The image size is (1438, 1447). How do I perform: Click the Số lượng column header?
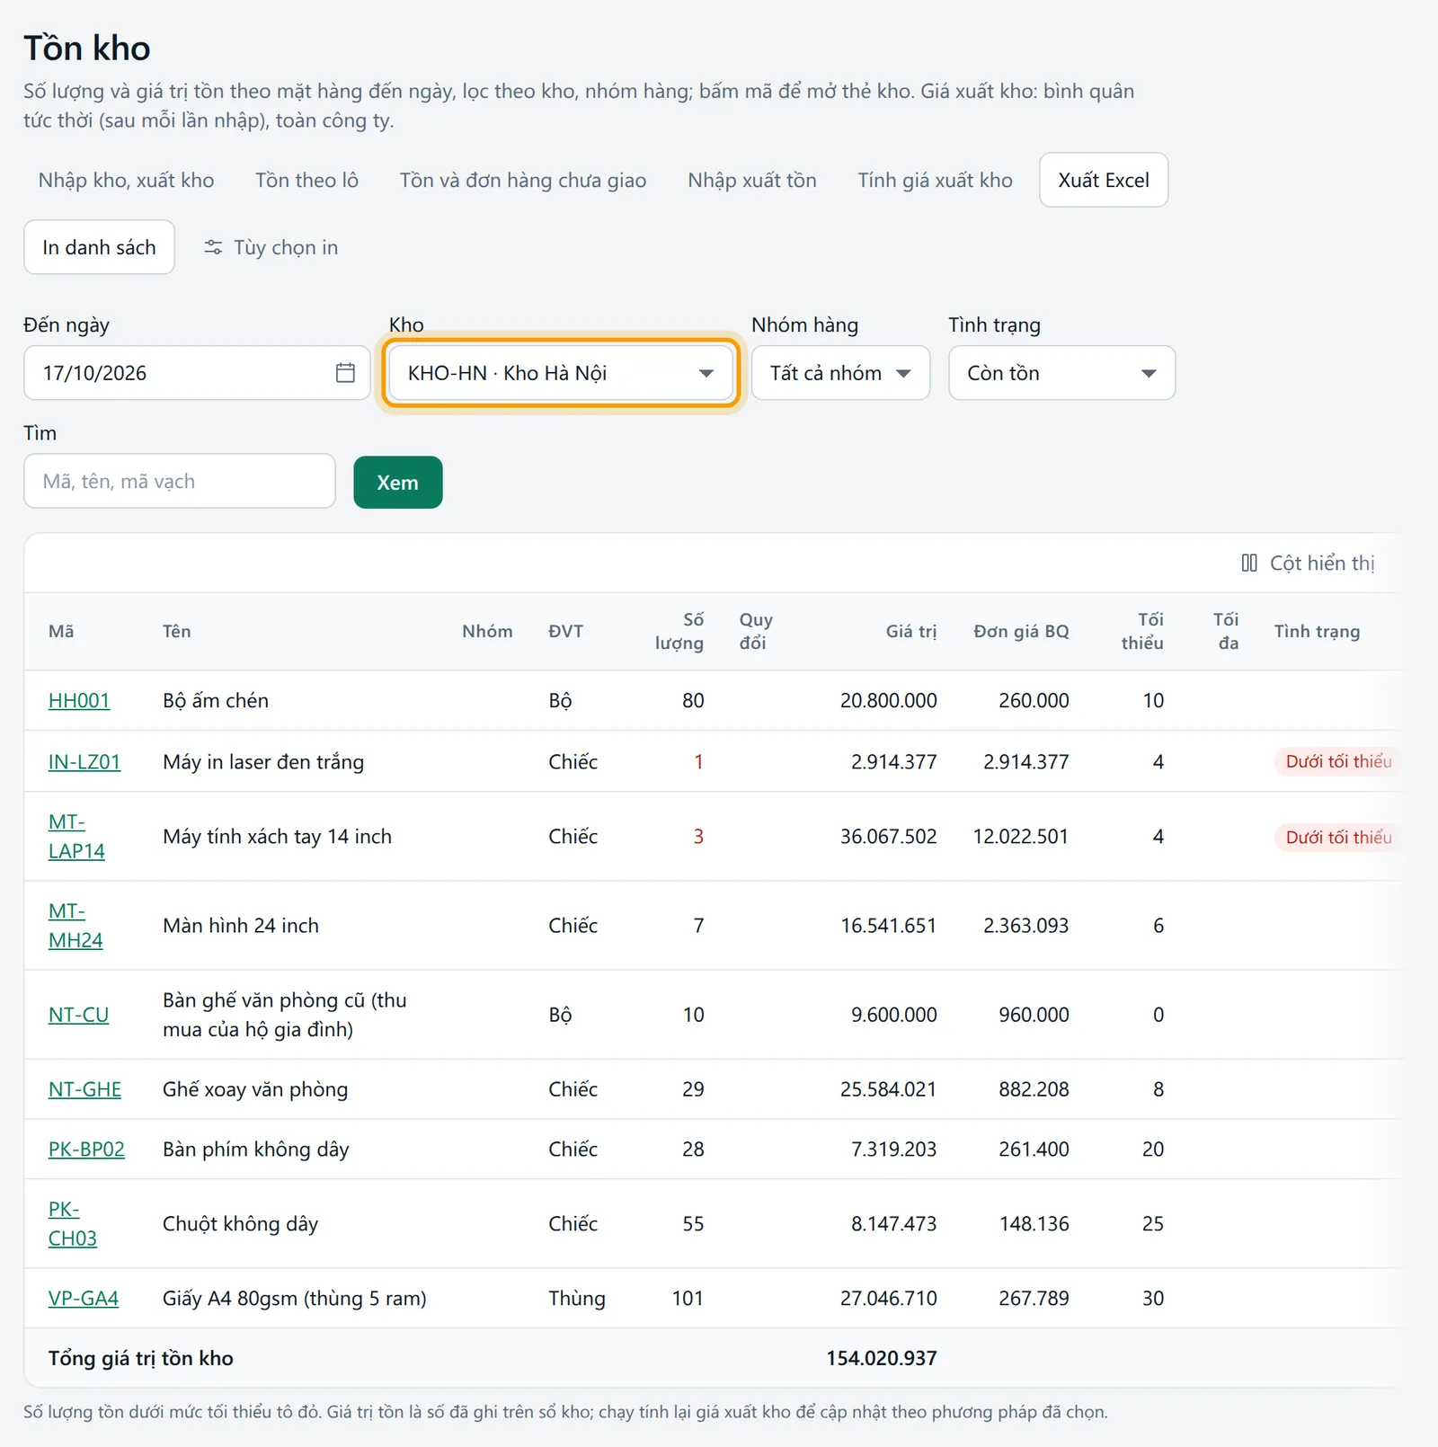(679, 631)
